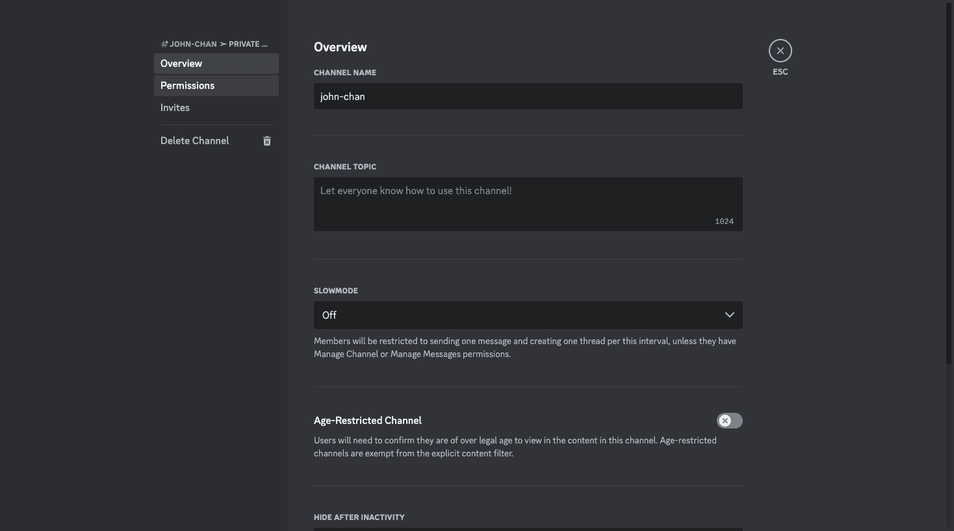Image resolution: width=954 pixels, height=531 pixels.
Task: Click the Age-Restricted Channel description text
Action: point(515,447)
